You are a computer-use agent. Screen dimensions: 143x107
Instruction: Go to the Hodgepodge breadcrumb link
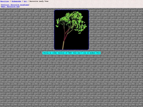click(16, 1)
